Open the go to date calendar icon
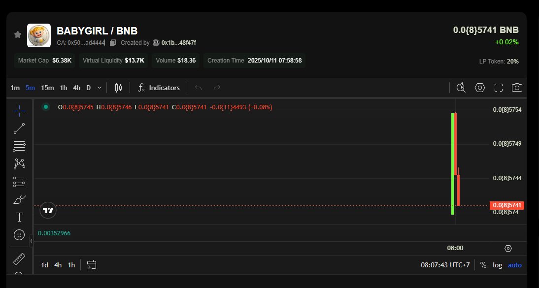Image resolution: width=539 pixels, height=288 pixels. click(92, 265)
